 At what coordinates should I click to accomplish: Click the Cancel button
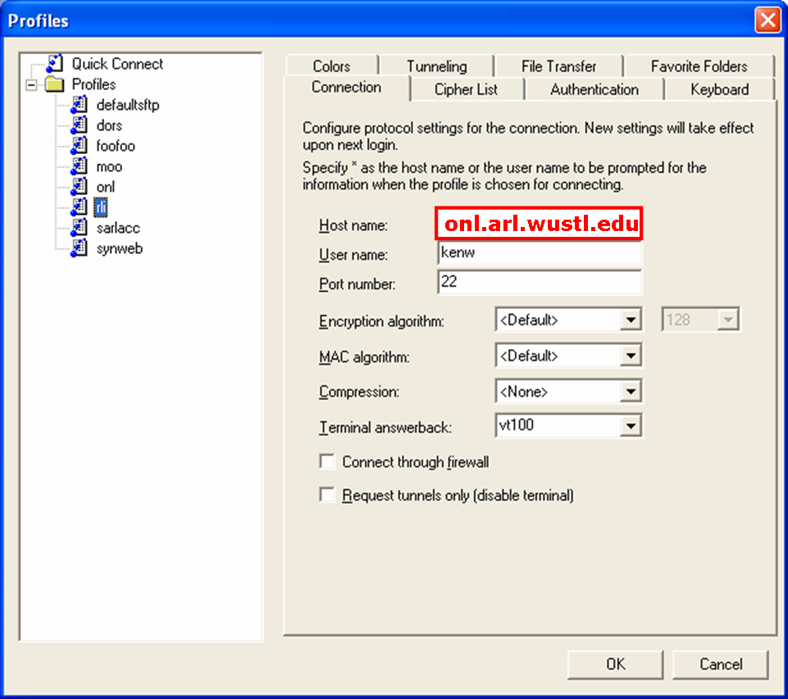coord(721,665)
